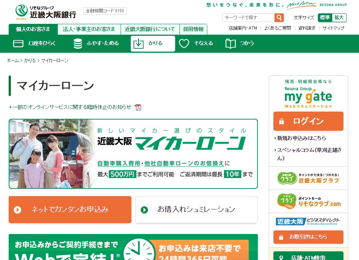Click the orange ログイン button
The height and width of the screenshot is (260, 359).
point(308,121)
